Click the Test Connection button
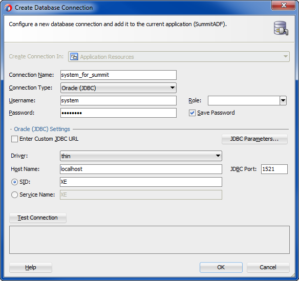299x281 pixels. click(38, 218)
